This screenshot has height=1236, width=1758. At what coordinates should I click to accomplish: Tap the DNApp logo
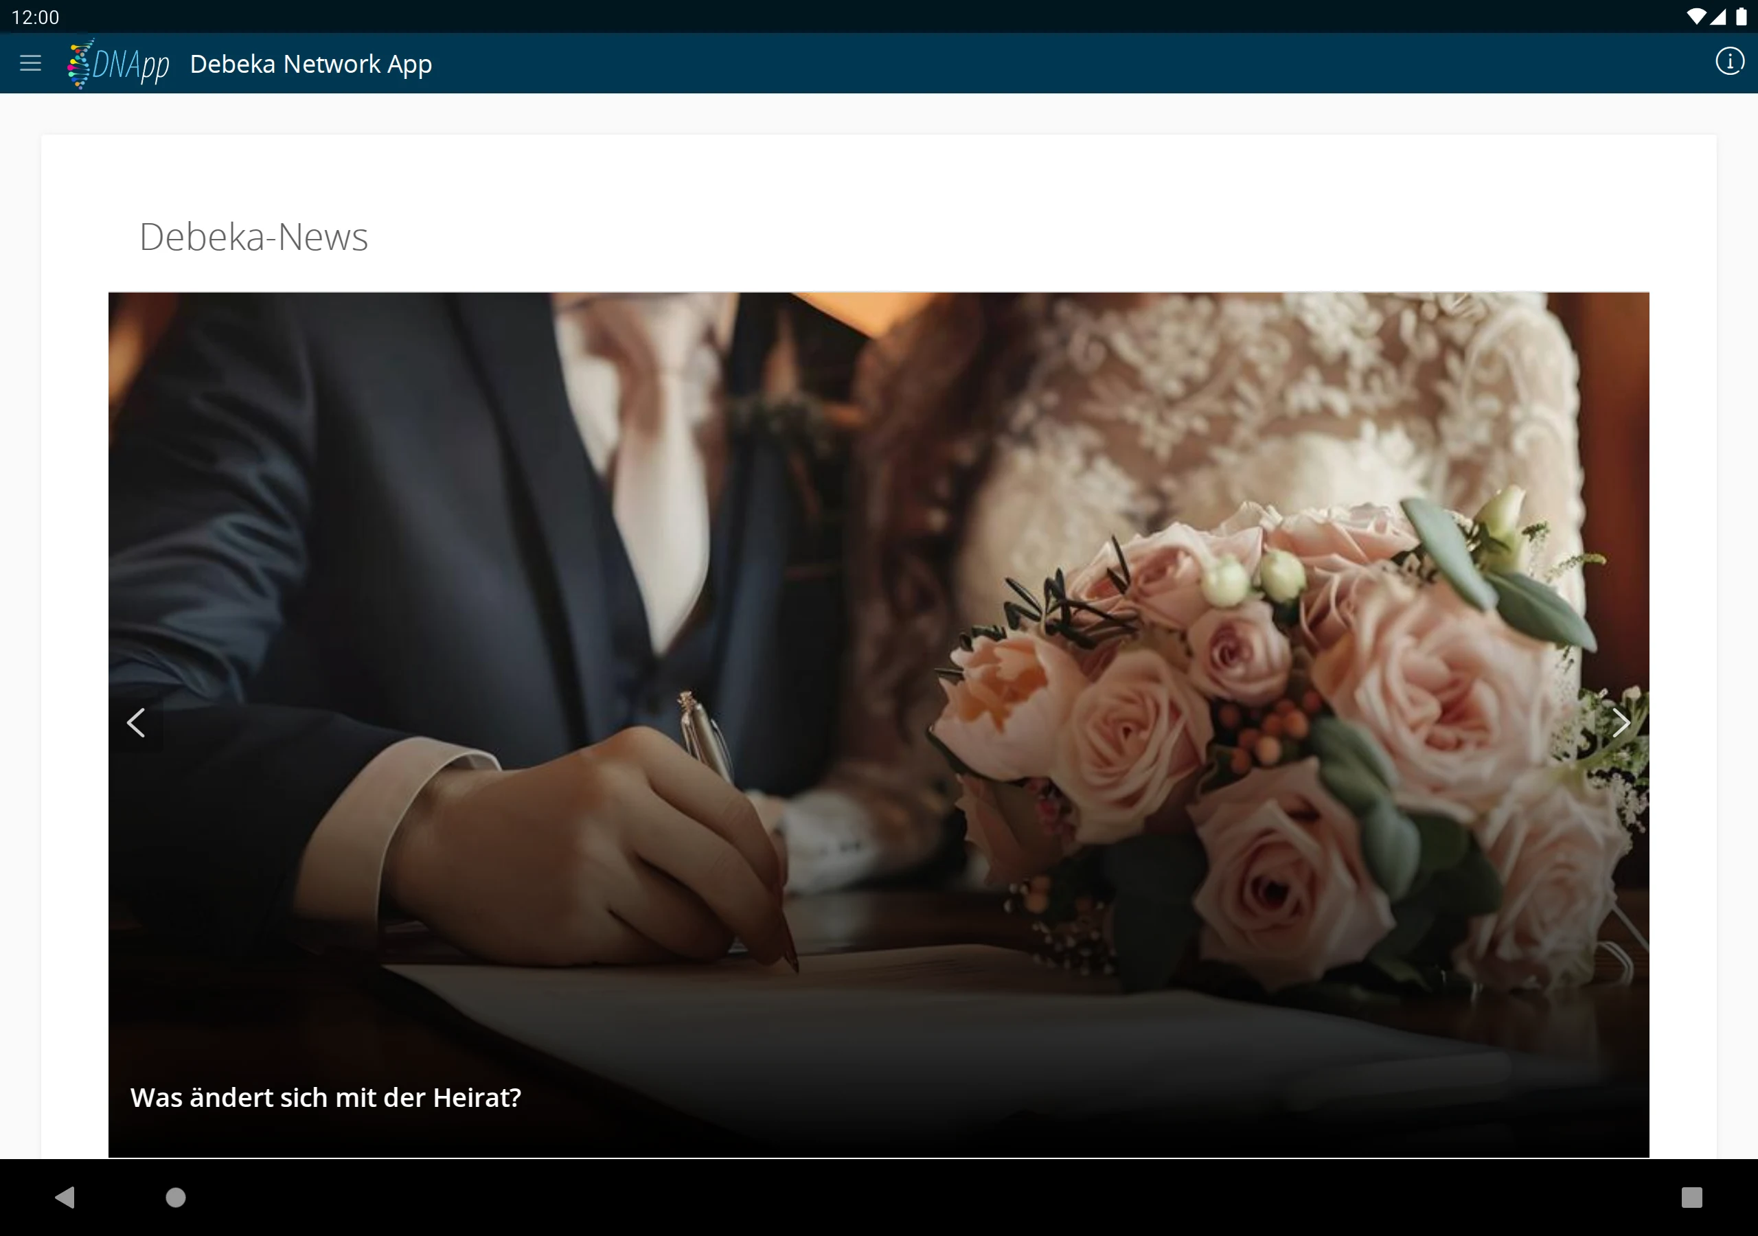coord(118,64)
